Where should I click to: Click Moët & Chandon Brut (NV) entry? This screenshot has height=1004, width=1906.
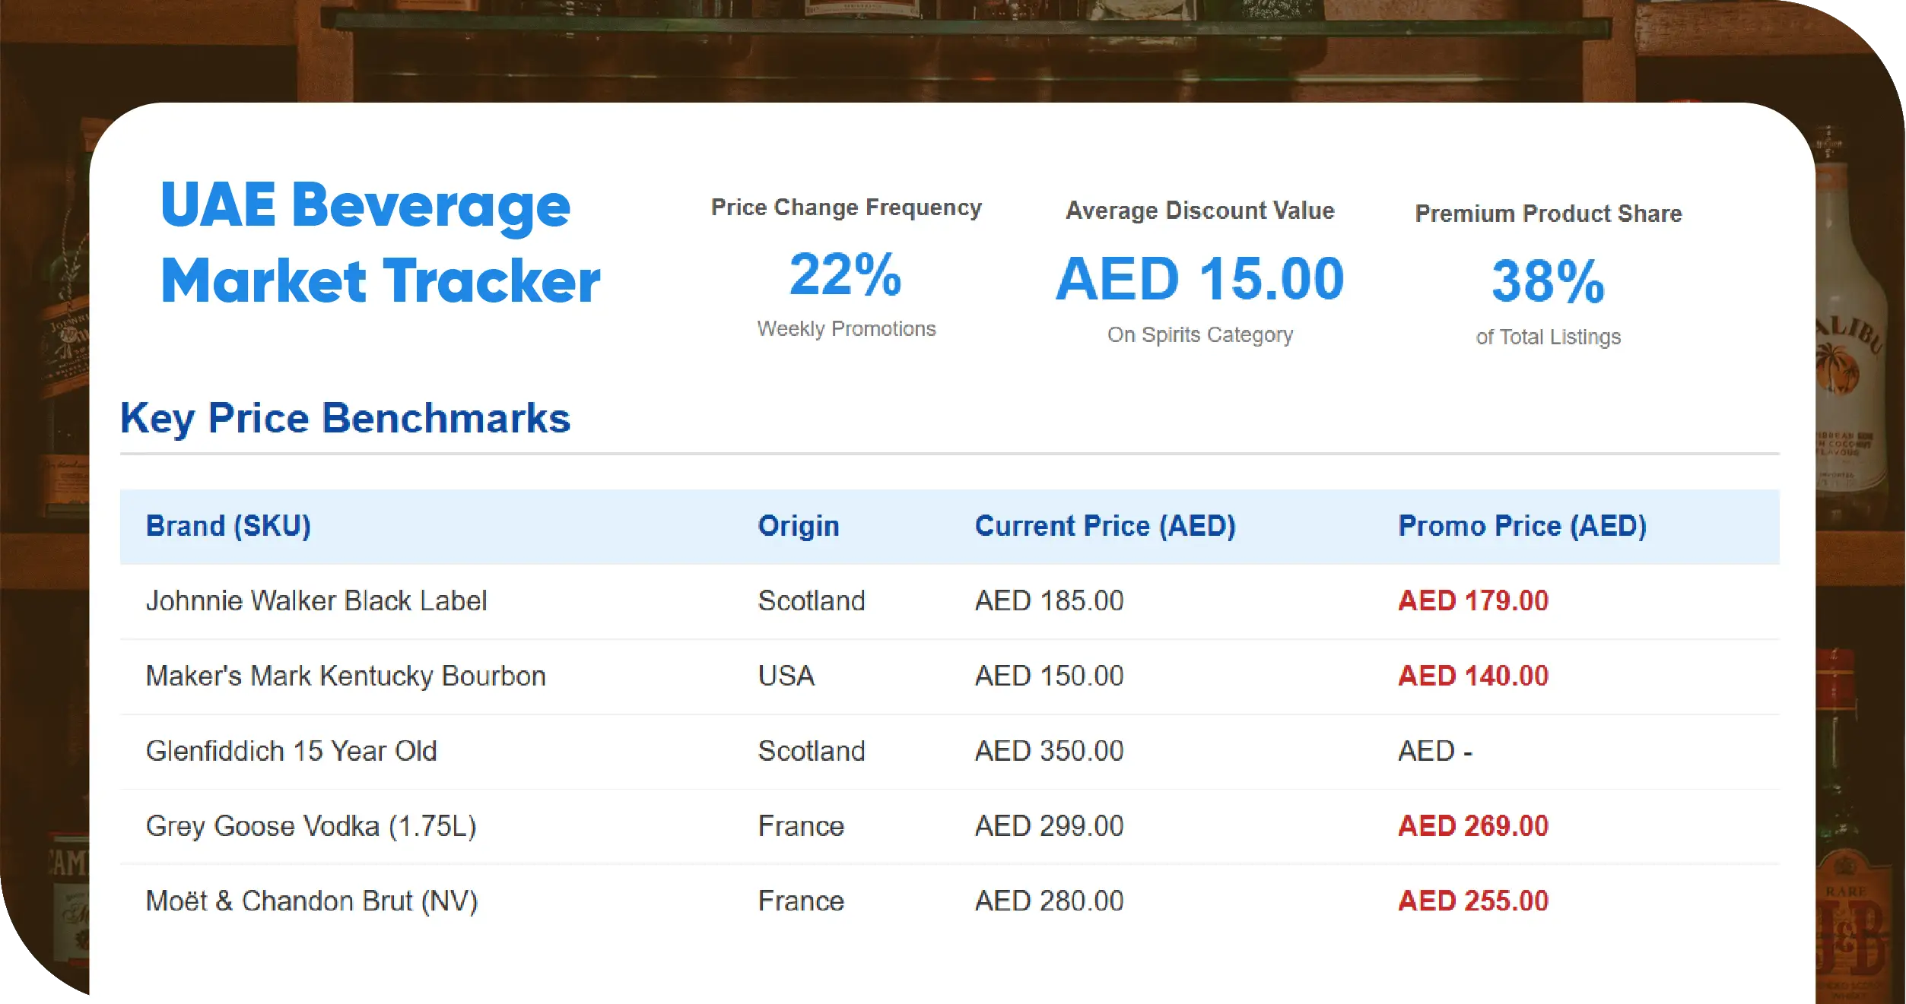(x=311, y=901)
